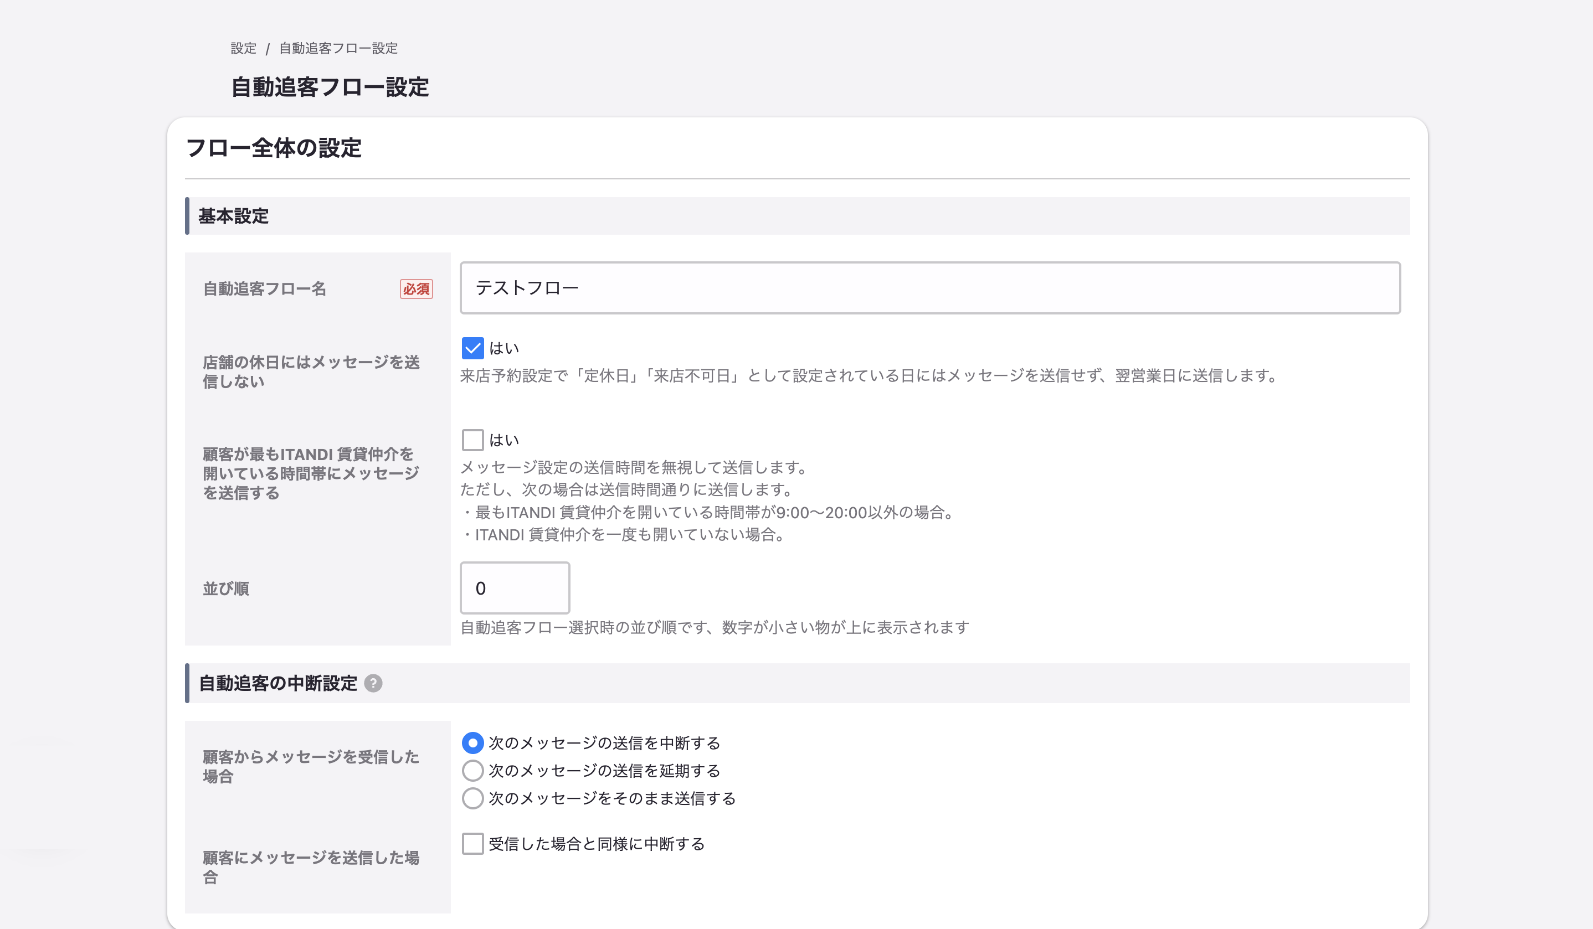The image size is (1593, 929).
Task: Click the 店舗の休日にはメッセージを送信しない label
Action: [311, 371]
